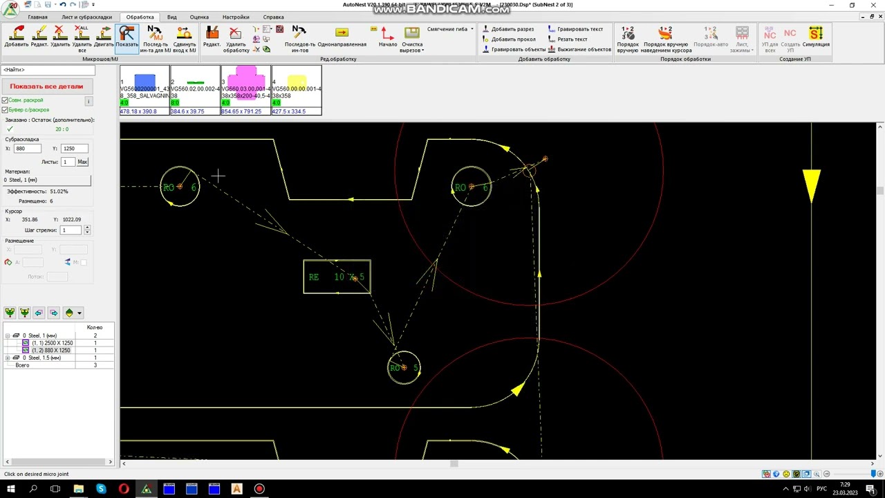Screen dimensions: 885x498
Task: Open Редакт. processing editor icon
Action: point(212,37)
